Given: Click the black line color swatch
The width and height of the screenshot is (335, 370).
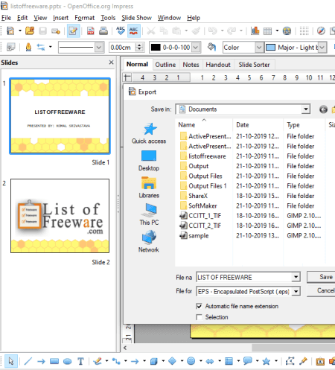Looking at the screenshot, I should 156,47.
